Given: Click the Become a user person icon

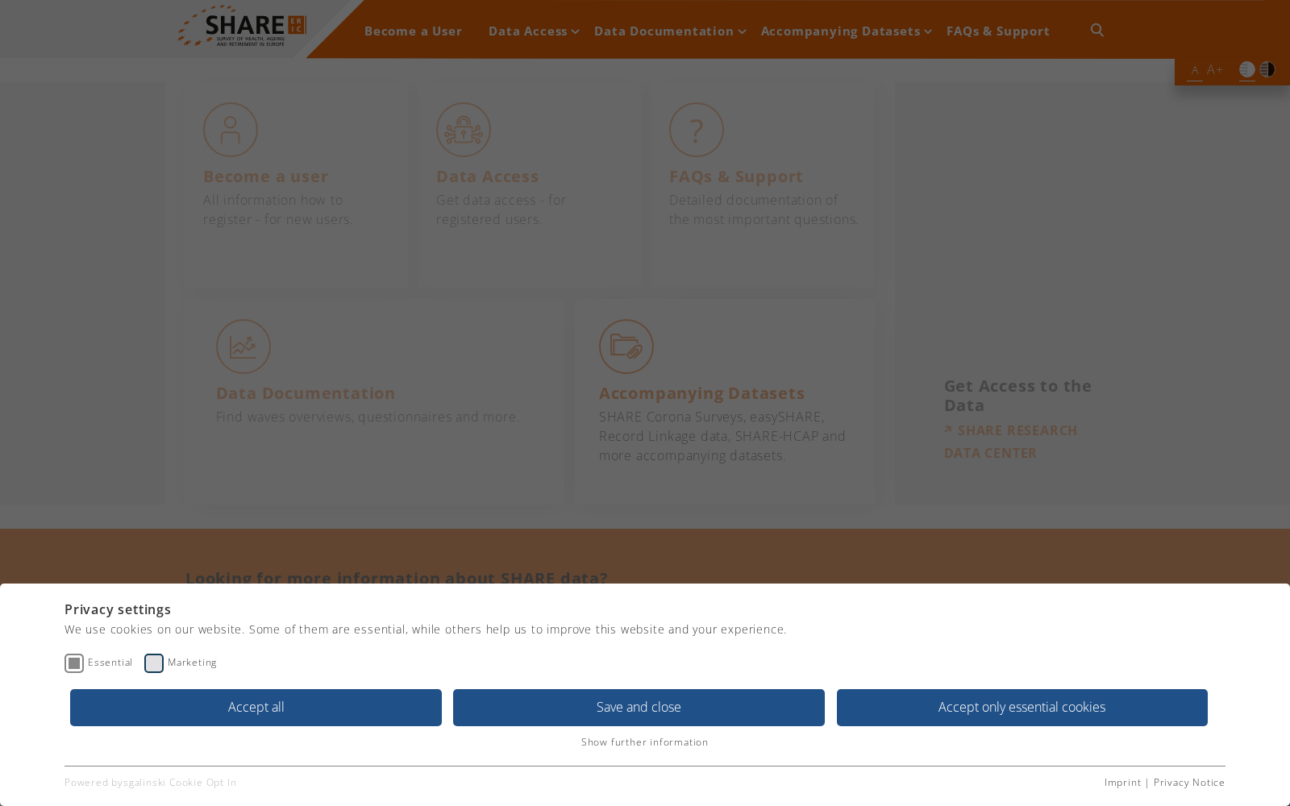Looking at the screenshot, I should pos(231,130).
